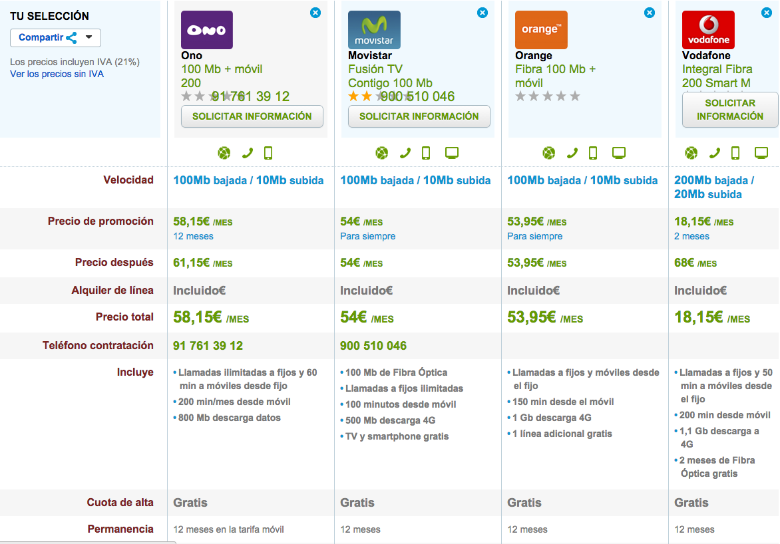This screenshot has width=780, height=544.
Task: Open Orange Fibra 100 Mb + móvil plan
Action: coord(555,76)
